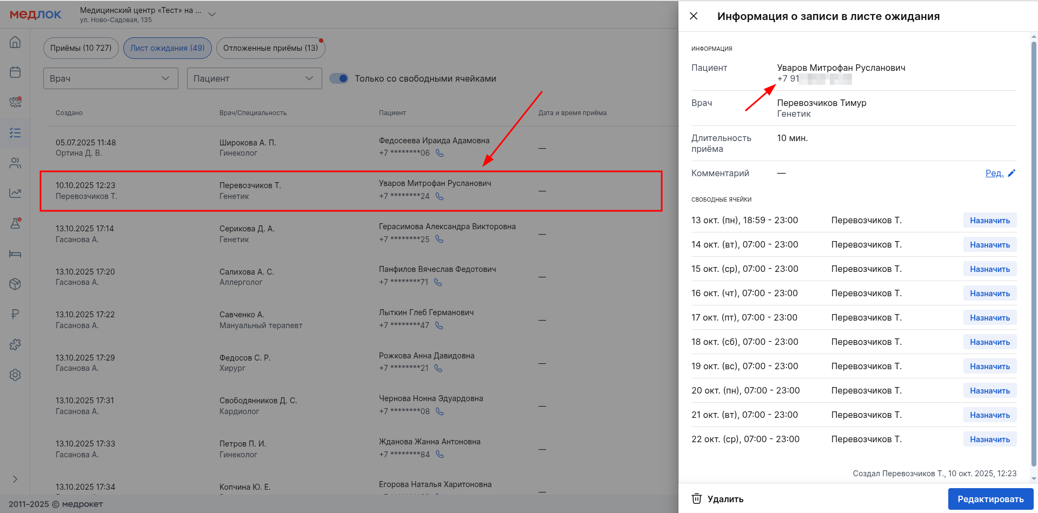Open the calendar icon in sidebar
Image resolution: width=1038 pixels, height=513 pixels.
[15, 72]
